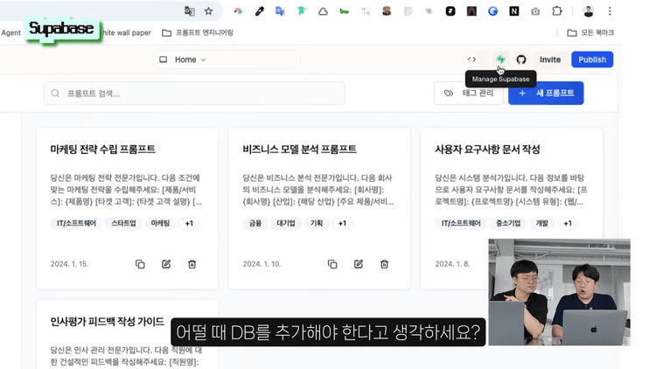Click the Publish button
This screenshot has width=656, height=369.
click(x=592, y=59)
